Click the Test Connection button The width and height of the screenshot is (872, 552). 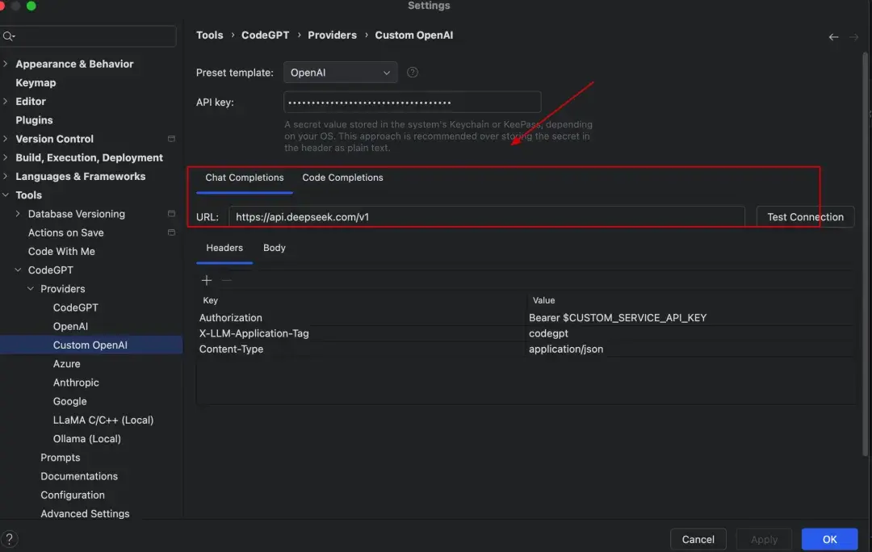tap(805, 217)
